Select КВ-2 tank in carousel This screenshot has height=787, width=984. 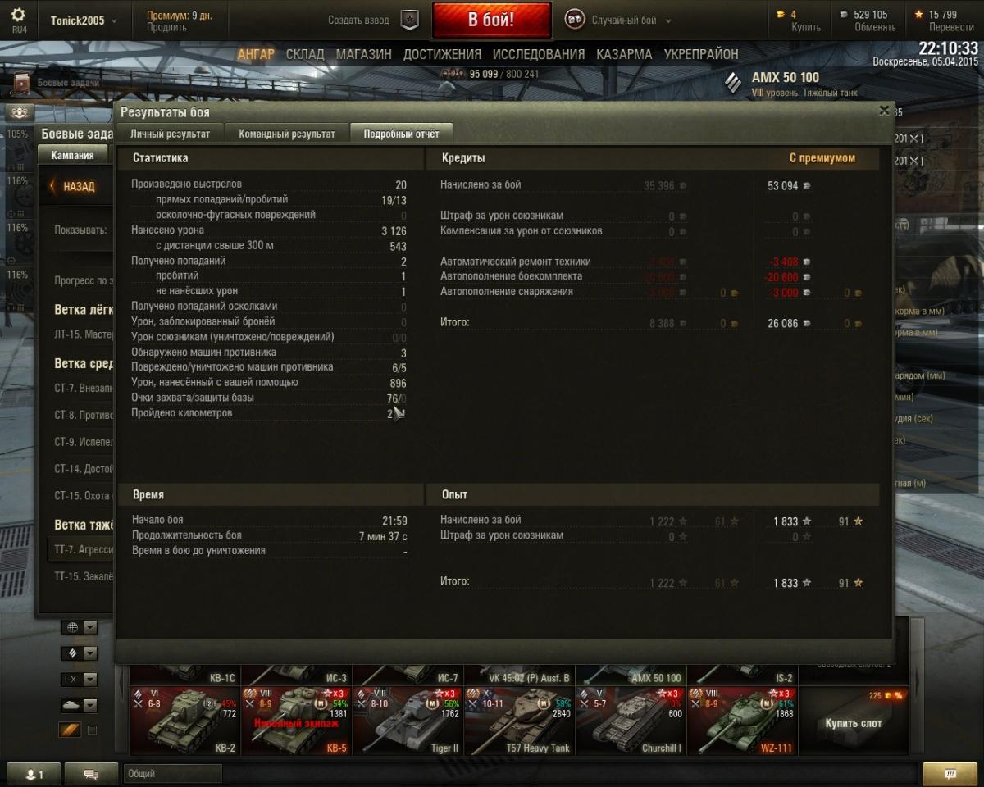(x=184, y=721)
